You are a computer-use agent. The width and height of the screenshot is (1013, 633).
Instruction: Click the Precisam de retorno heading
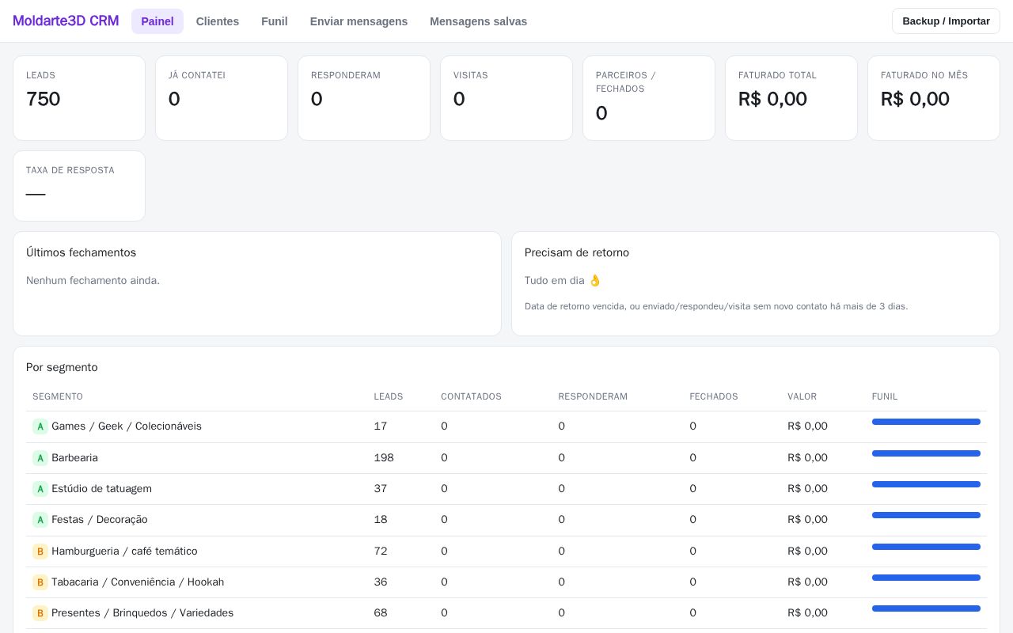pyautogui.click(x=577, y=252)
